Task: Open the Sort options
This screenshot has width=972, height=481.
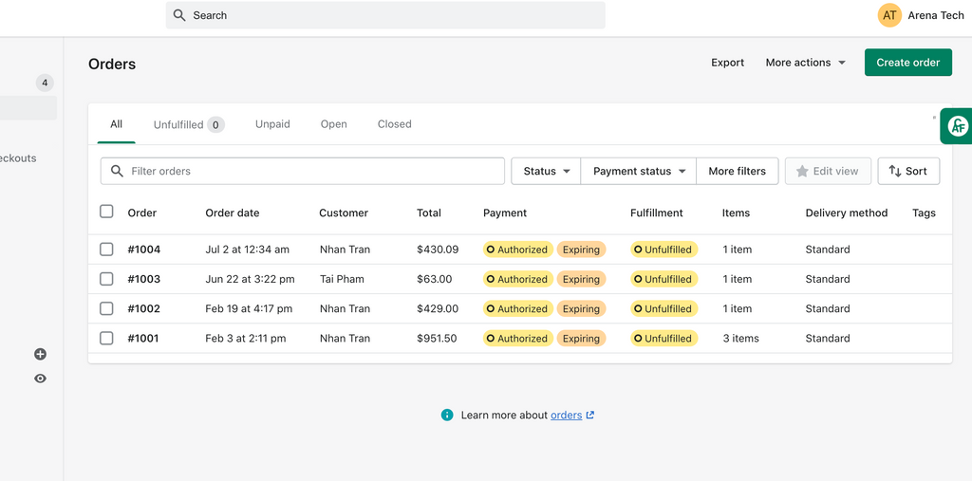Action: pyautogui.click(x=907, y=171)
